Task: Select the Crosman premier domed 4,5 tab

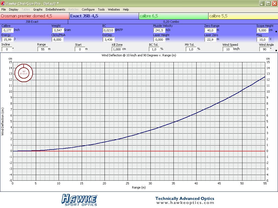Action: coord(34,16)
